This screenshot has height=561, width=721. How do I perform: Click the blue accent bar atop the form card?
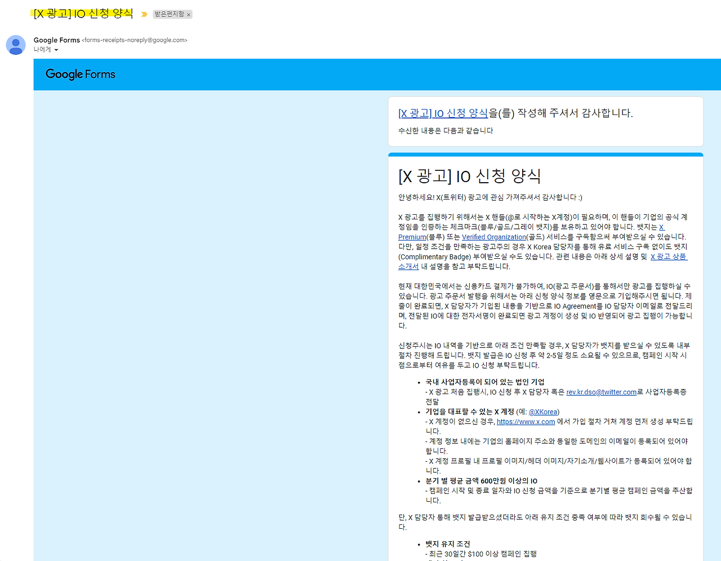tap(545, 153)
